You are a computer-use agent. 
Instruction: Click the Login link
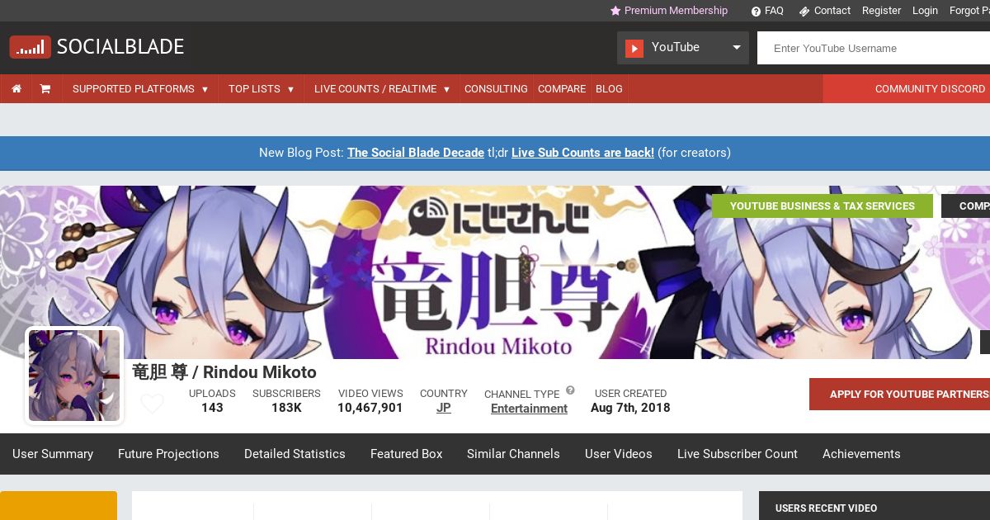coord(925,11)
